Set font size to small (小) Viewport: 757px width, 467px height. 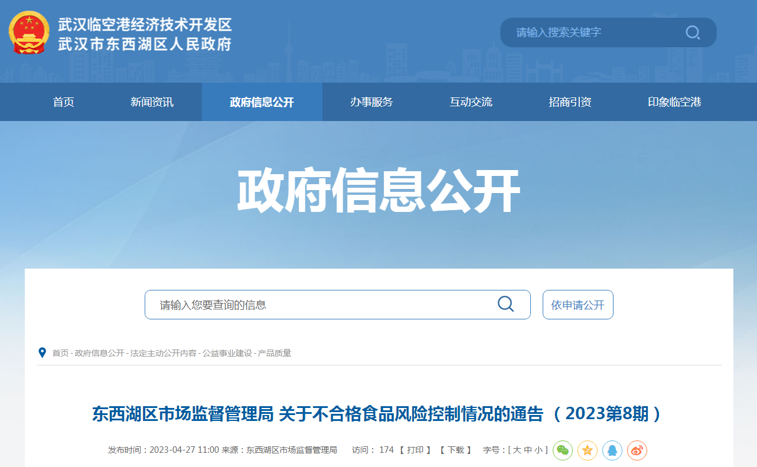click(539, 450)
